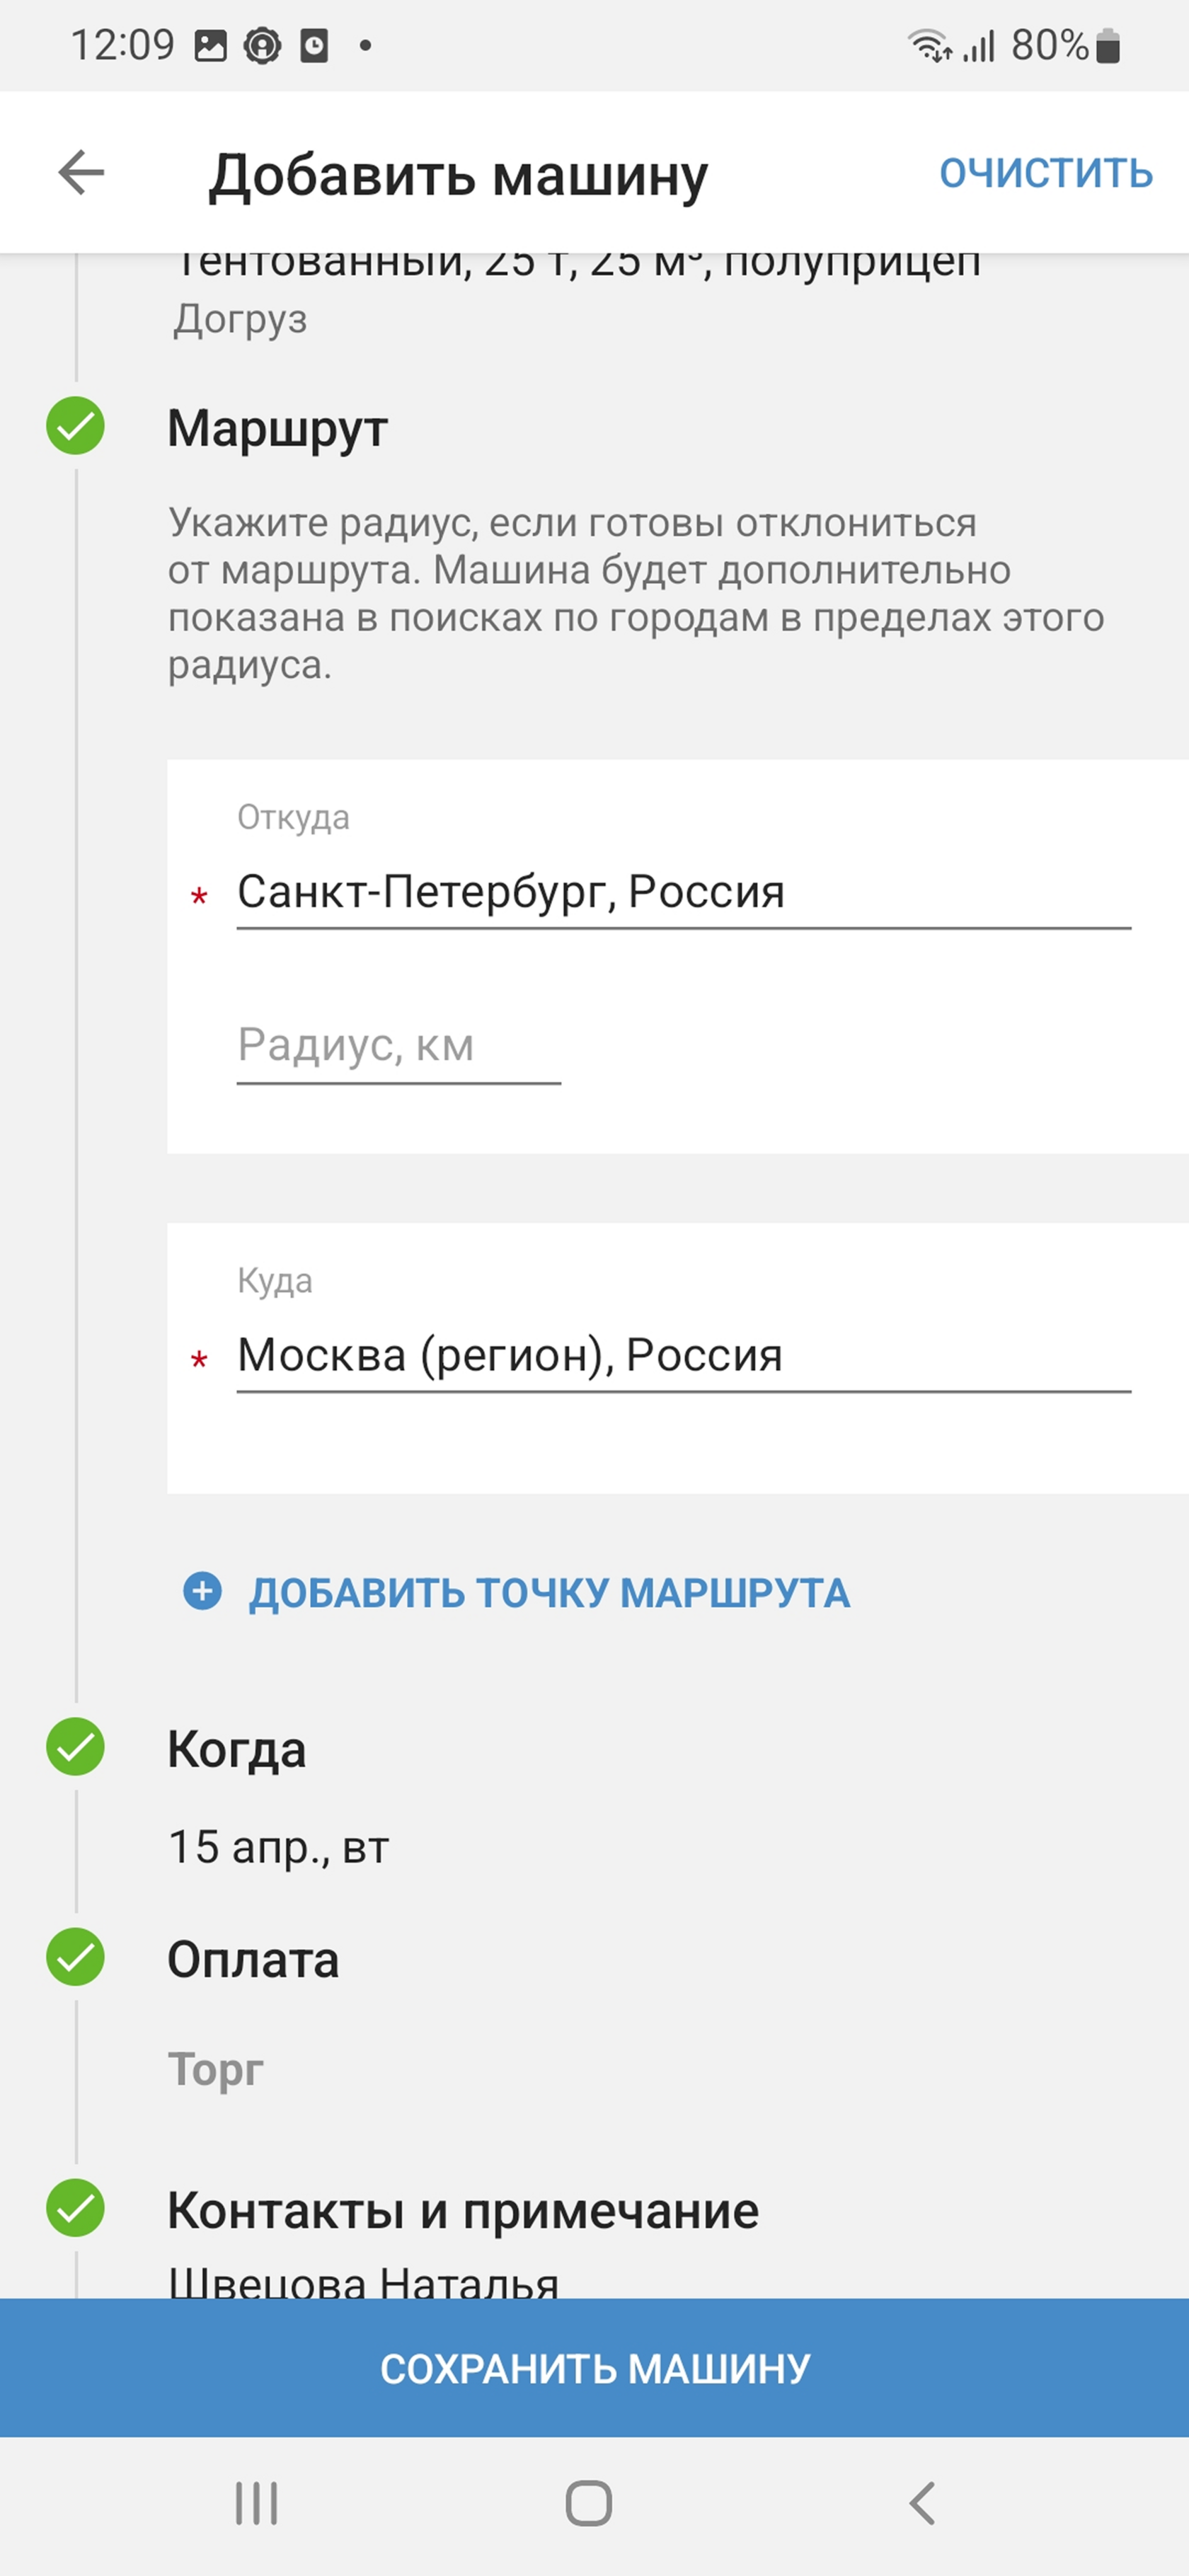Screen dimensions: 1189x2576
Task: Tap green checkmark beside Контакты и примечание
Action: coord(76,2208)
